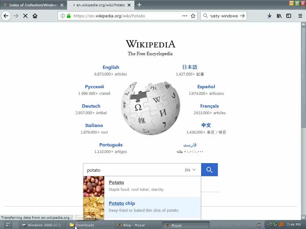The image size is (306, 229).
Task: Select the Potato search suggestion
Action: tap(142, 187)
